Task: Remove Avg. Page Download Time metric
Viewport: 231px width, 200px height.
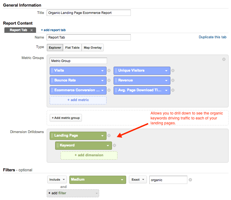Action: pos(173,90)
